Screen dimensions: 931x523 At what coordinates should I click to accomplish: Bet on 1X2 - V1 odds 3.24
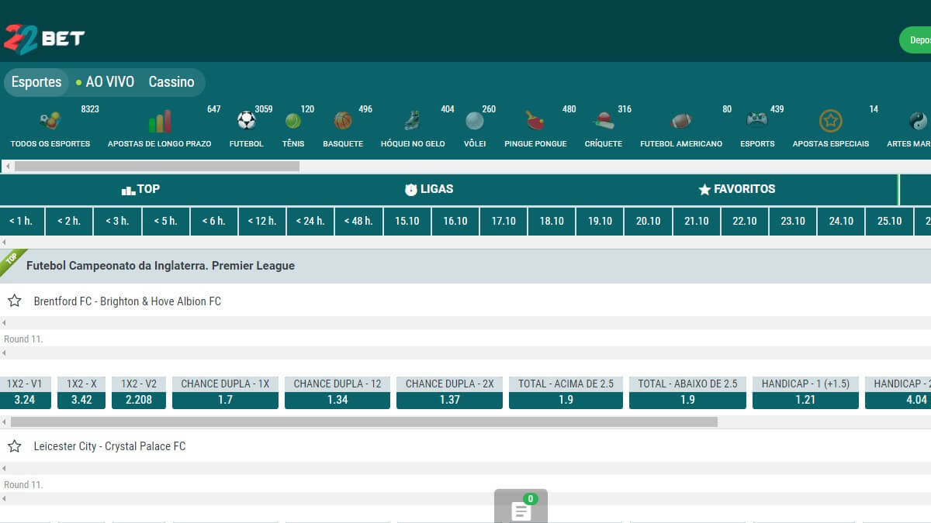coord(26,400)
